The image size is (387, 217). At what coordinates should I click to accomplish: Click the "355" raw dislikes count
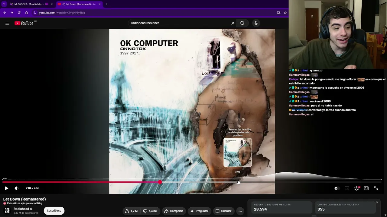(x=321, y=209)
